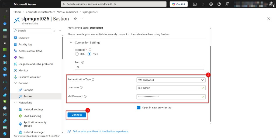The image size is (276, 138).
Task: Click the Feedback icon in top bar
Action: 227,4
